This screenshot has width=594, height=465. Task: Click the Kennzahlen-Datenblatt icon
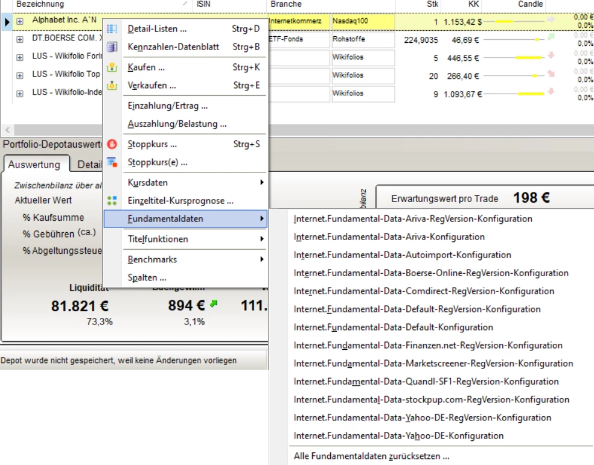point(112,47)
